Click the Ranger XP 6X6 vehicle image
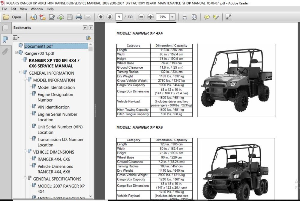 (x=236, y=169)
